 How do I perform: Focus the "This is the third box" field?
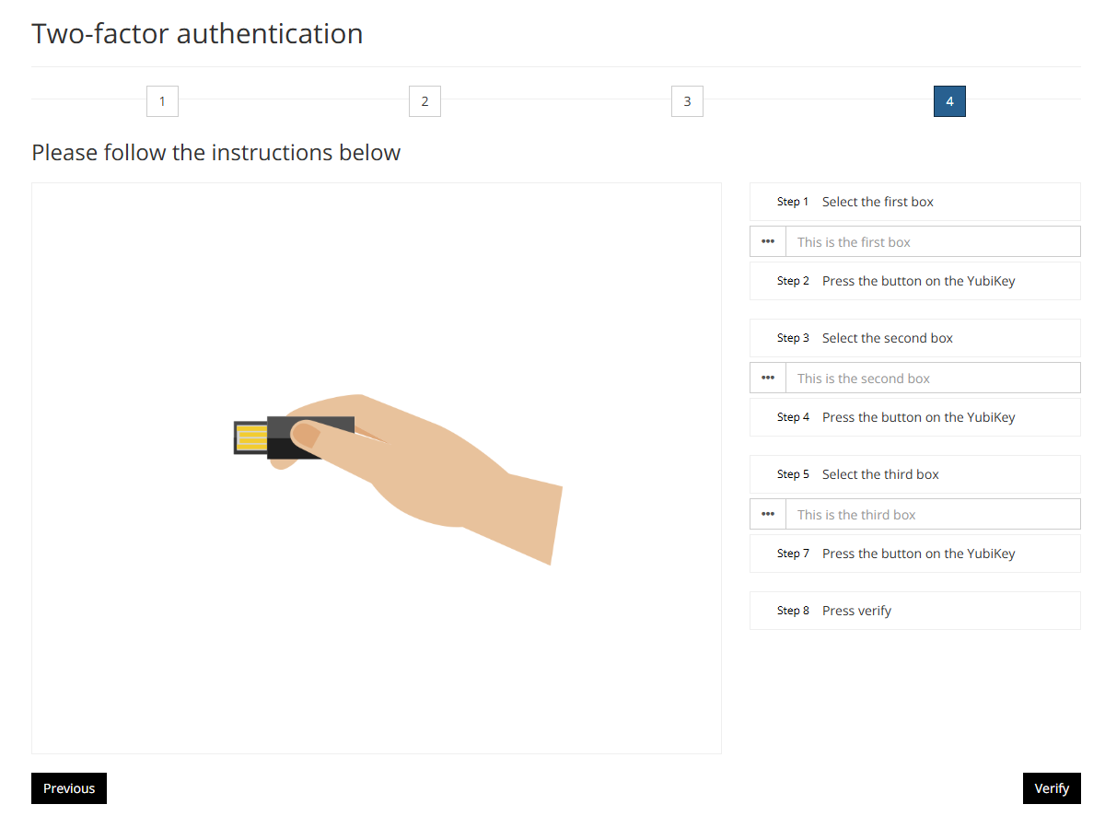932,514
